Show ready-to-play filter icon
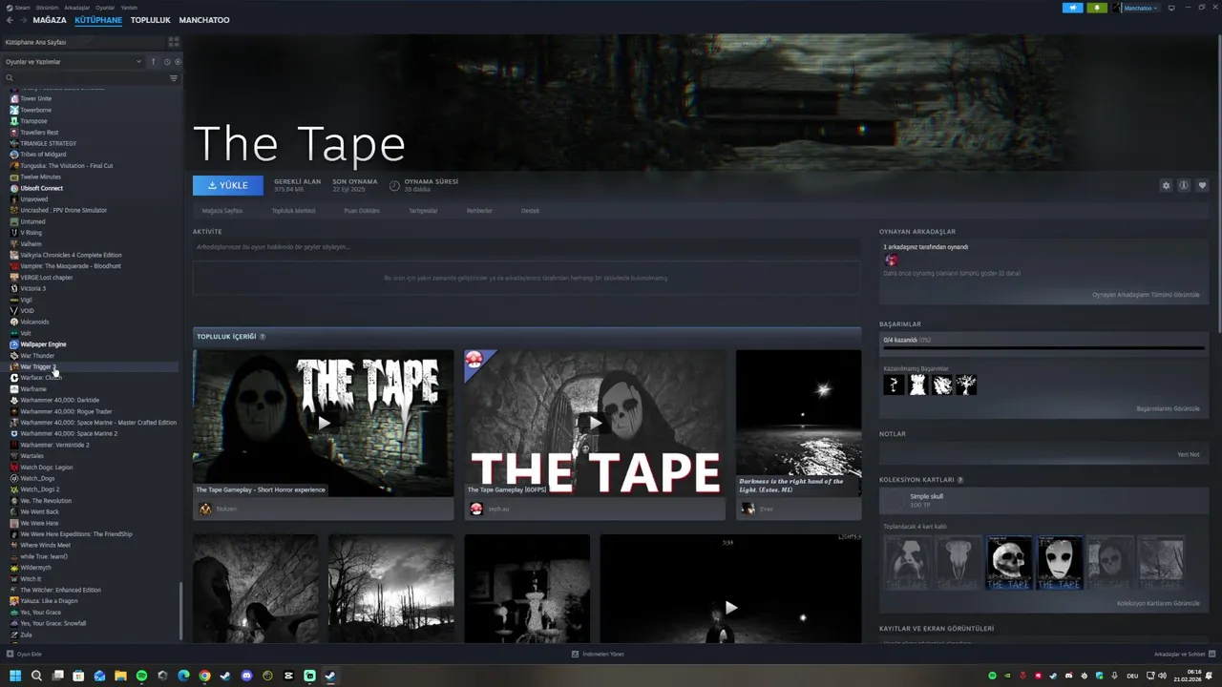Viewport: 1222px width, 687px height. click(x=178, y=62)
